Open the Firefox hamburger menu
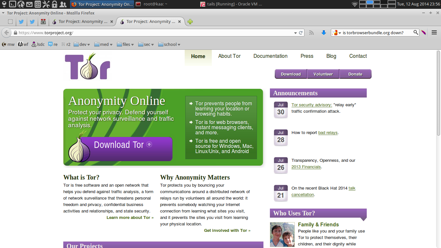Screen dimensions: 441x248 pos(434,33)
